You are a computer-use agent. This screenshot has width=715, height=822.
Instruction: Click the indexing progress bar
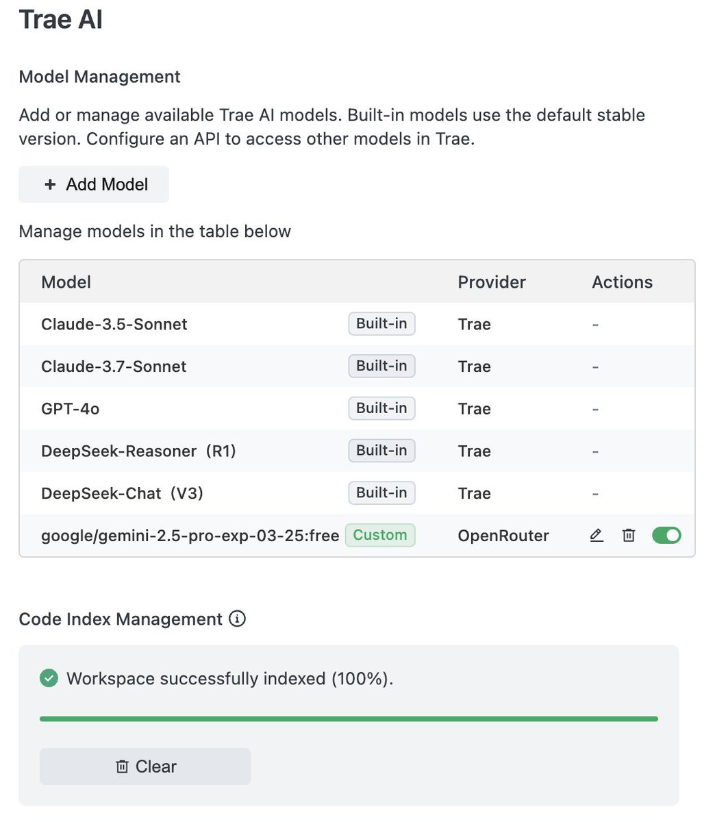(349, 719)
